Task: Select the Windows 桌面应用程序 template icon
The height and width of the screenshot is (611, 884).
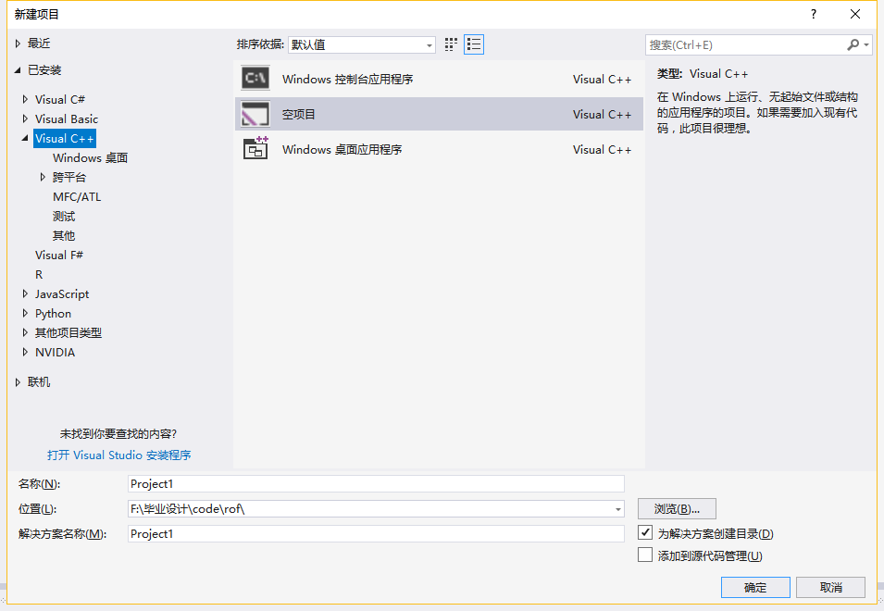Action: coord(254,149)
